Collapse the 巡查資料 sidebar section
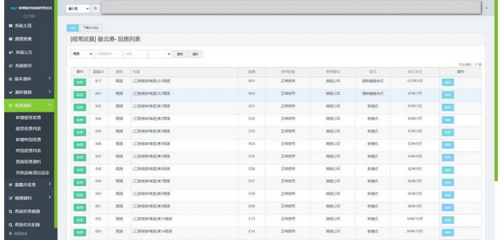Viewport: 502px width, 240px height. [x=49, y=105]
